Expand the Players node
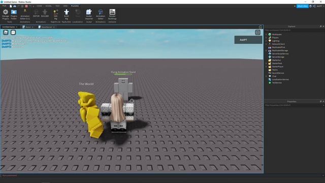This screenshot has height=183, width=325. [266, 38]
